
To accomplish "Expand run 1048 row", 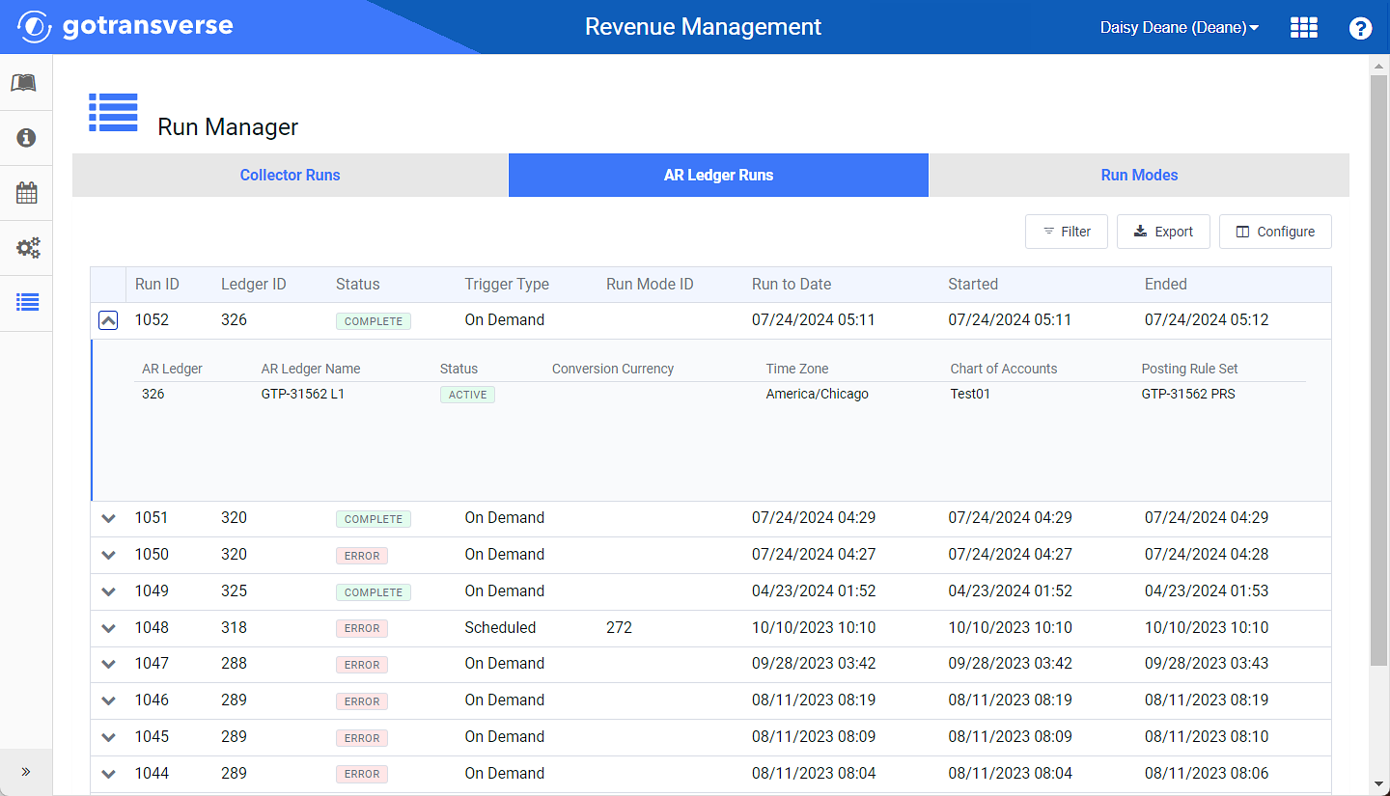I will [x=108, y=628].
